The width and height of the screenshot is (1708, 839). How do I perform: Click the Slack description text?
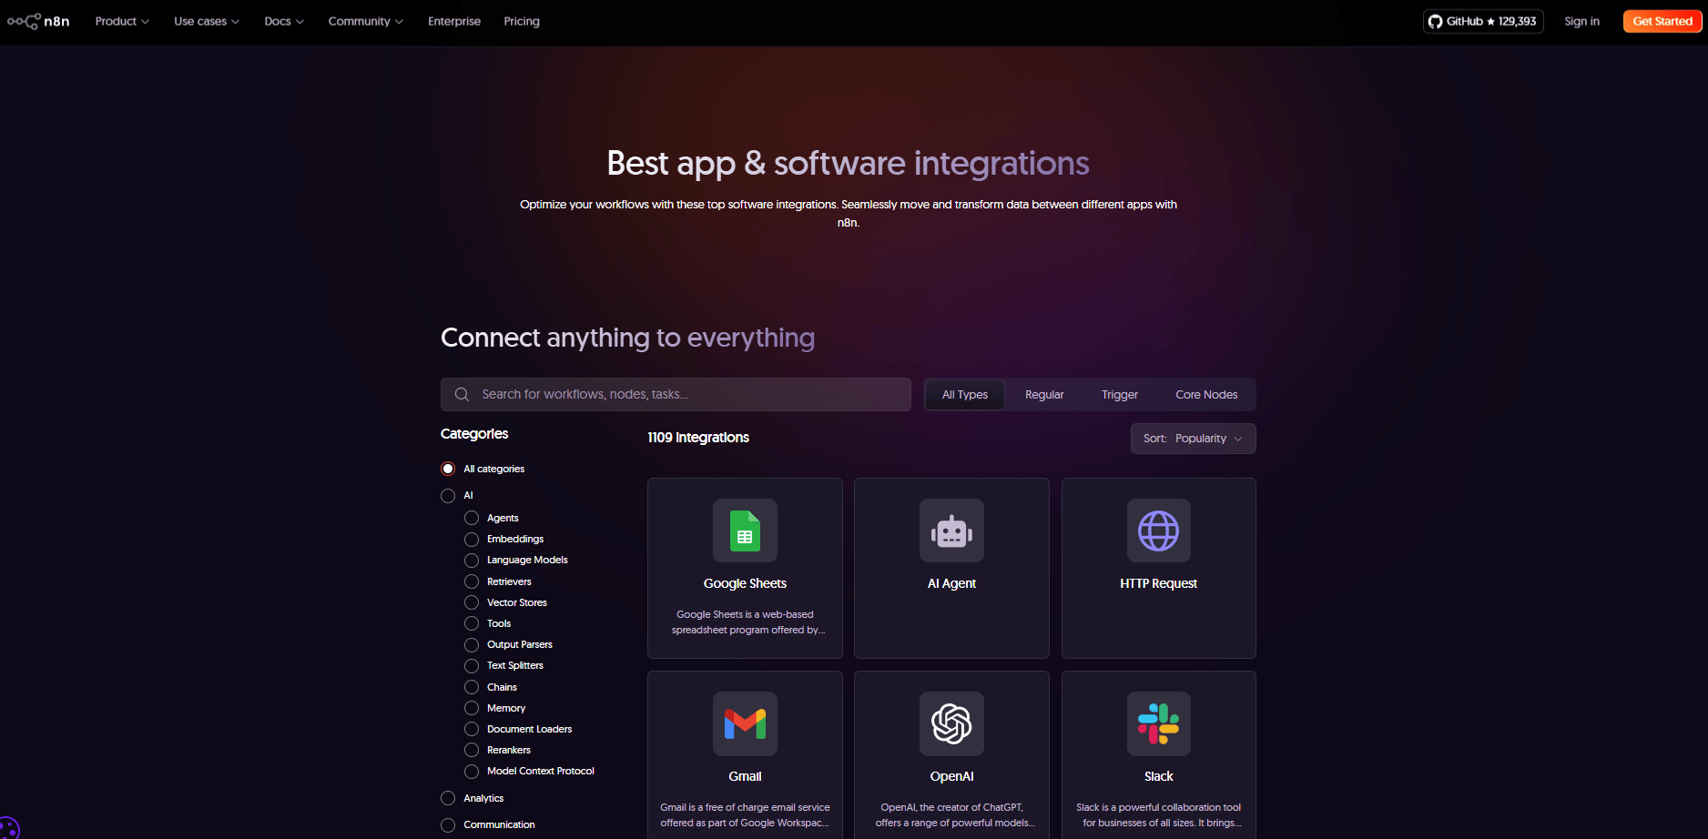1158,815
